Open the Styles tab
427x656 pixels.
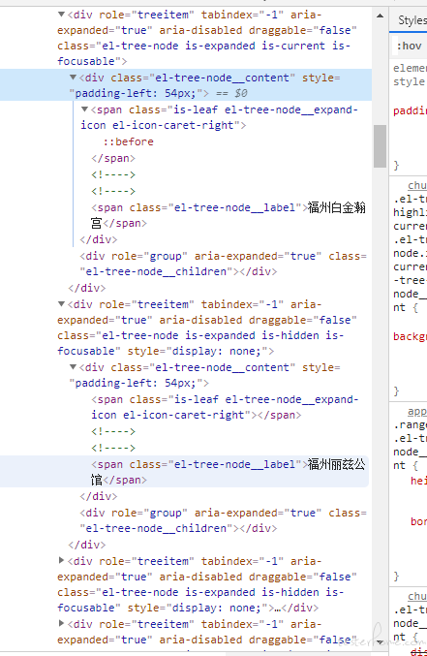click(x=412, y=20)
